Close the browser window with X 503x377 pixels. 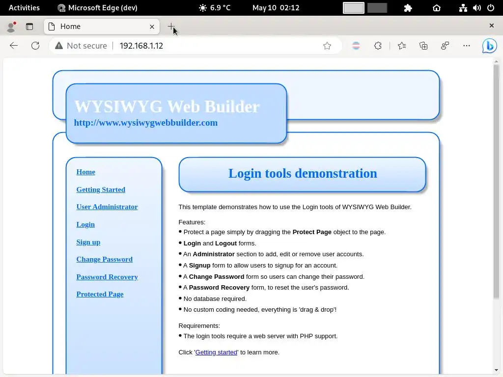(491, 26)
